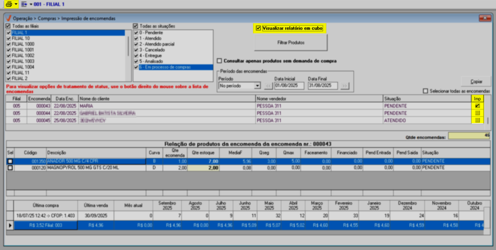Image resolution: width=496 pixels, height=250 pixels.
Task: Select the ANADOR 500 MG product checkbox
Action: (x=10, y=161)
